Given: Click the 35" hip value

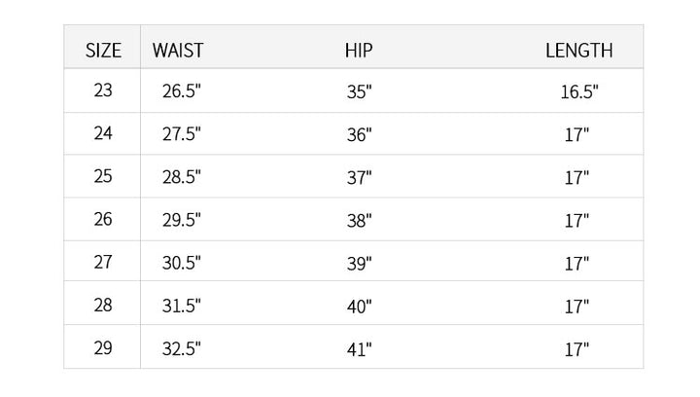Looking at the screenshot, I should (x=359, y=92).
